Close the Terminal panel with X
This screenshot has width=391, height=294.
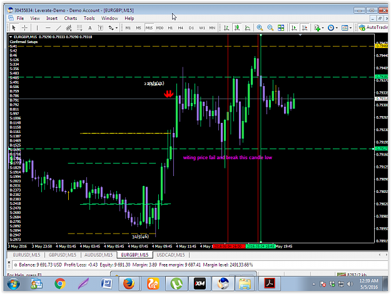point(9,262)
